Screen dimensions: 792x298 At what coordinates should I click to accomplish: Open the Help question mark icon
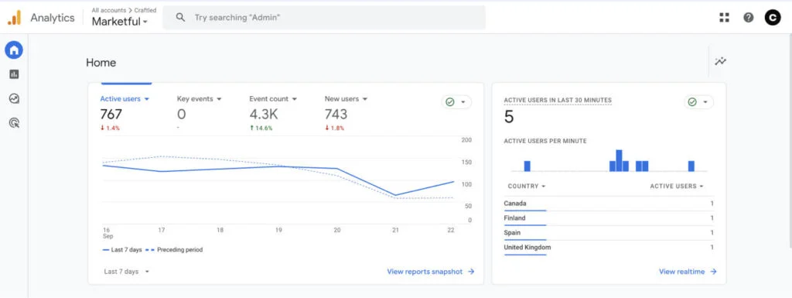pyautogui.click(x=749, y=18)
